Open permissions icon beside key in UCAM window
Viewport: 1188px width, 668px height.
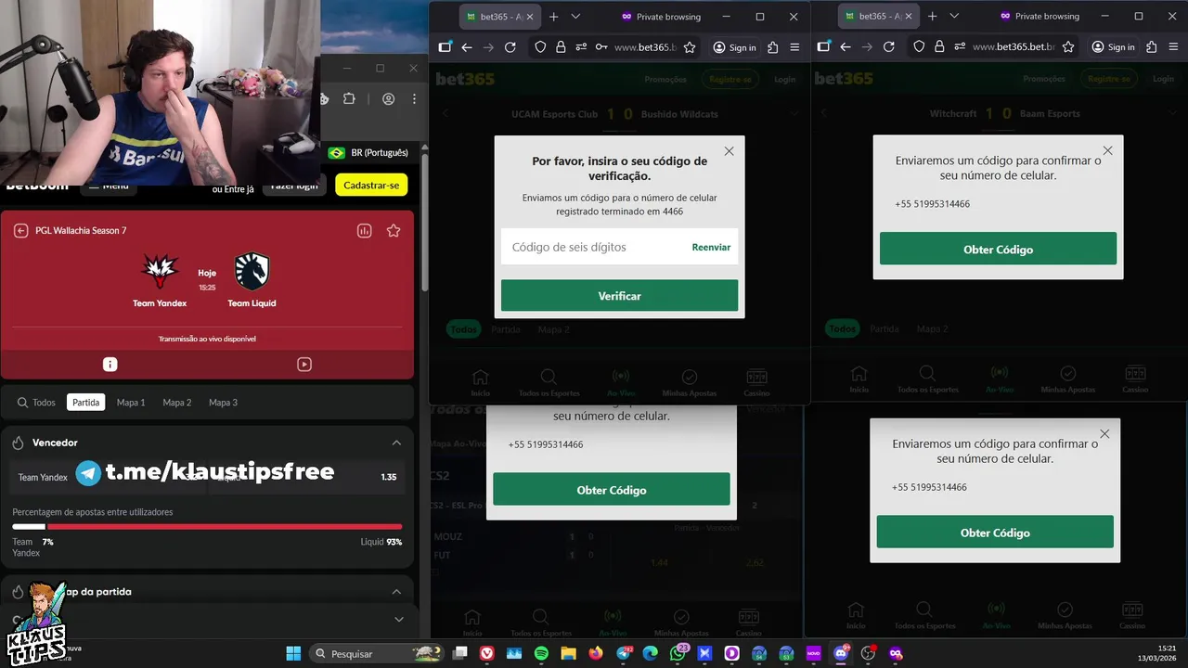pyautogui.click(x=581, y=47)
